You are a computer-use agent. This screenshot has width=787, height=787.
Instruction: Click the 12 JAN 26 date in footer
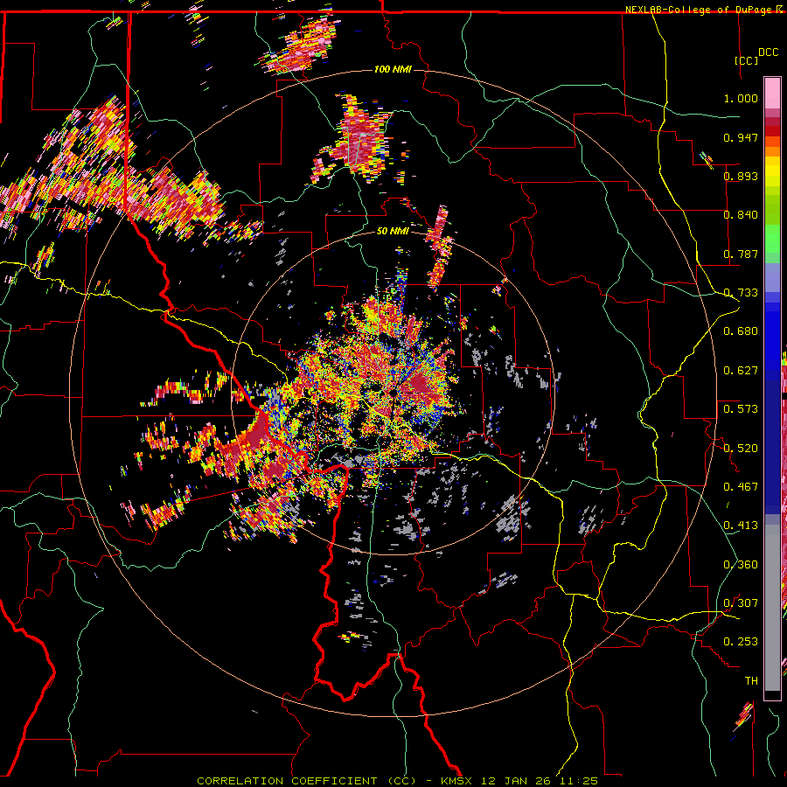pos(515,781)
